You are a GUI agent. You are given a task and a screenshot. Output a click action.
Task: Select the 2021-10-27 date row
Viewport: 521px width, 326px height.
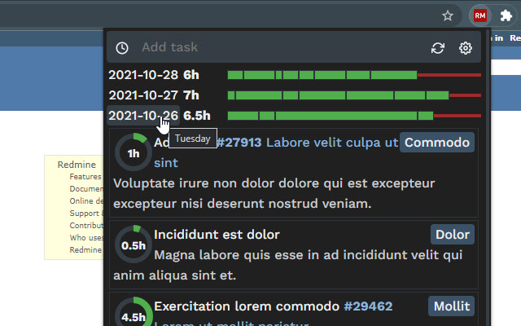point(143,95)
